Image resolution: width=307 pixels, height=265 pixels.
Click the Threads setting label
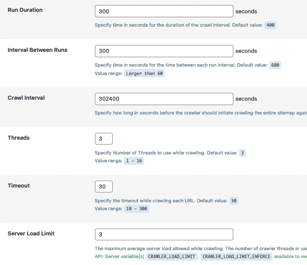[19, 138]
